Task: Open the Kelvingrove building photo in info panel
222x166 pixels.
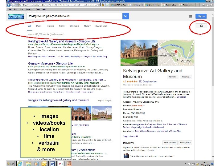Action: pyautogui.click(x=139, y=53)
